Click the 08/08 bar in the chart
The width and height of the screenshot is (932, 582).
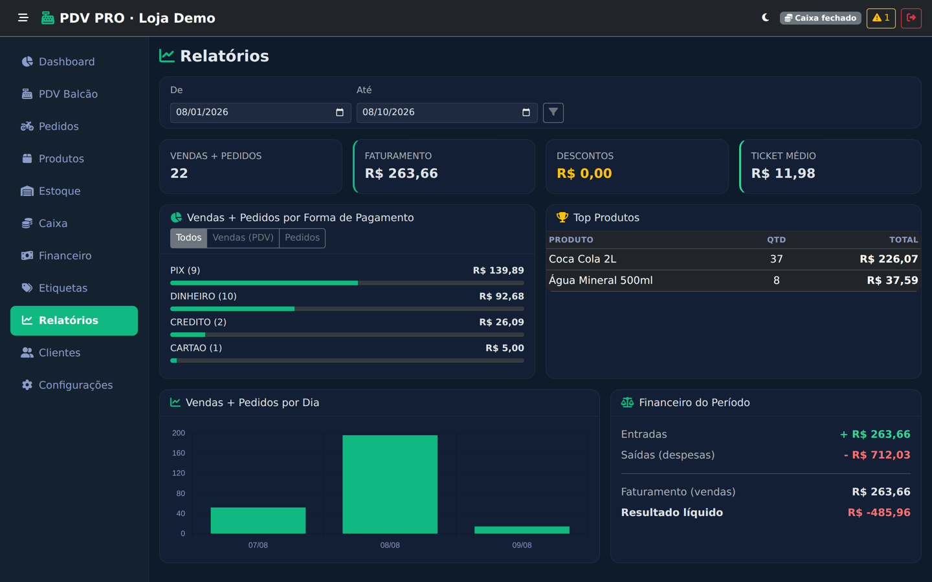point(390,484)
